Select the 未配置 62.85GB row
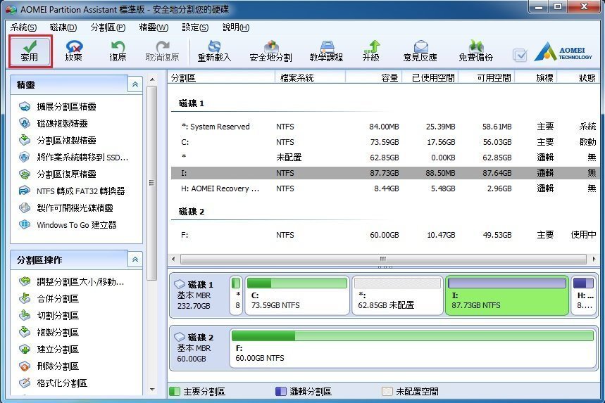Viewport: 605px width, 403px height. point(385,158)
